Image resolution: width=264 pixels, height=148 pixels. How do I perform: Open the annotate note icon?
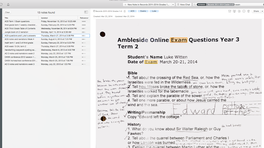pos(239,11)
